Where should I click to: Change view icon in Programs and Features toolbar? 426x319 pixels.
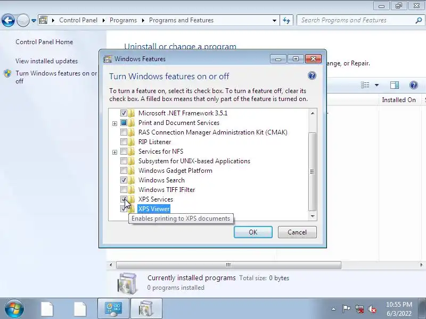365,85
